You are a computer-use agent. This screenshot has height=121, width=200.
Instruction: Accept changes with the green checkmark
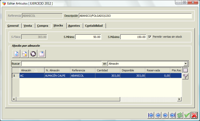coord(187,115)
